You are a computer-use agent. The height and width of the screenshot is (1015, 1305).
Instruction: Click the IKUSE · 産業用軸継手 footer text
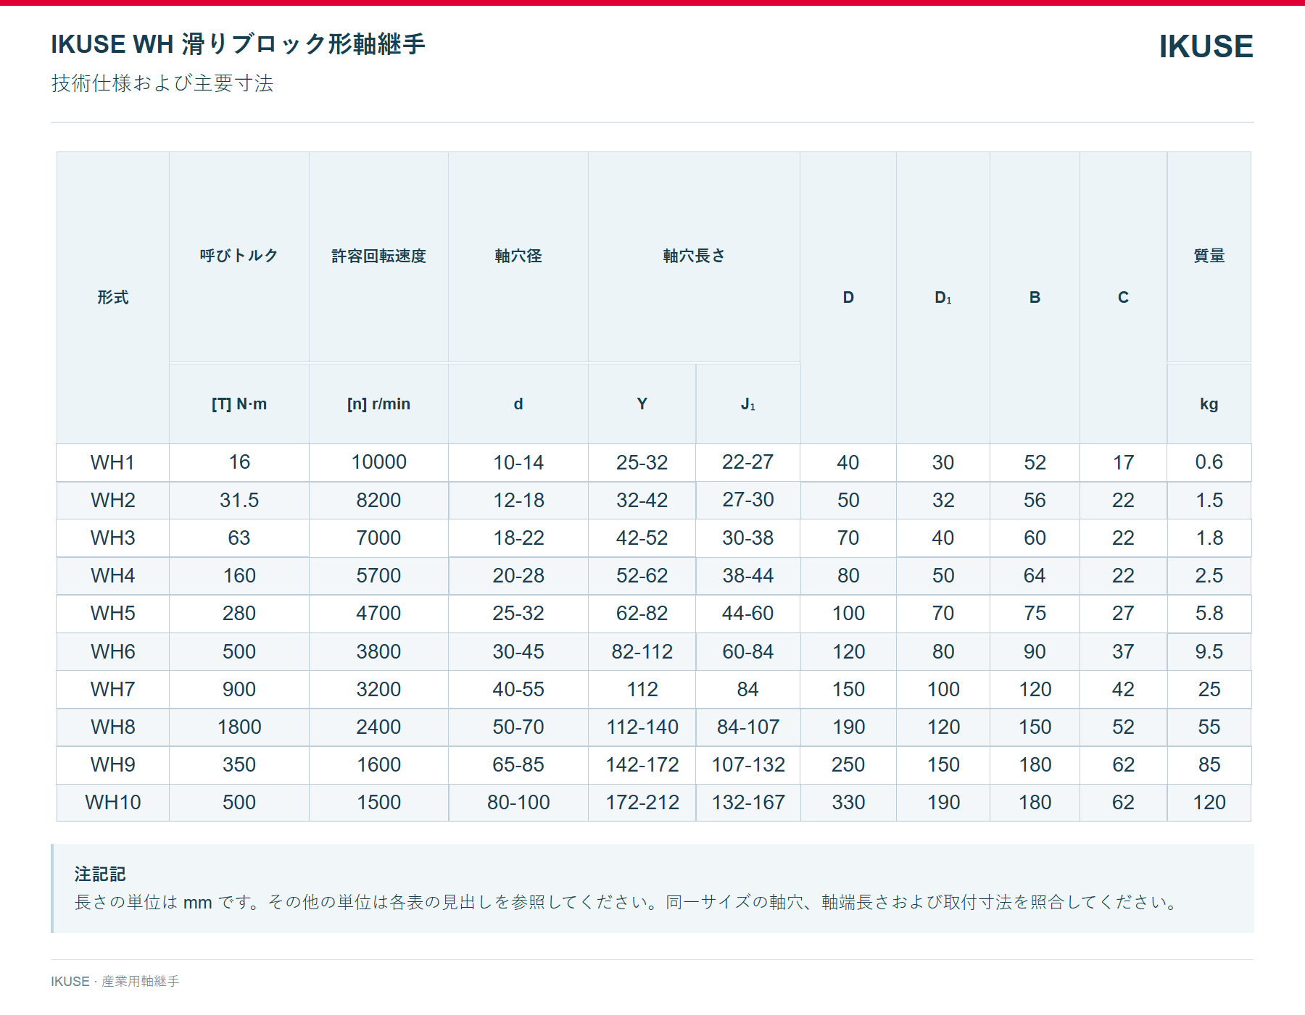pos(115,981)
